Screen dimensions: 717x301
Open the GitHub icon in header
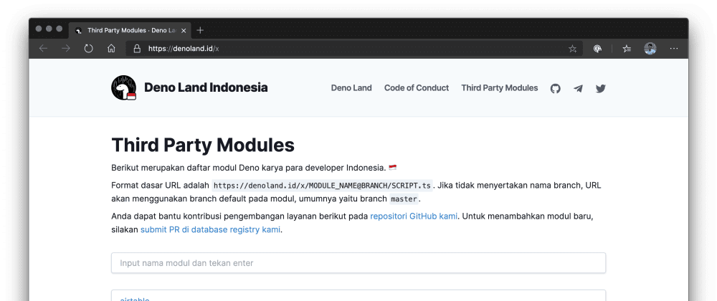point(555,88)
